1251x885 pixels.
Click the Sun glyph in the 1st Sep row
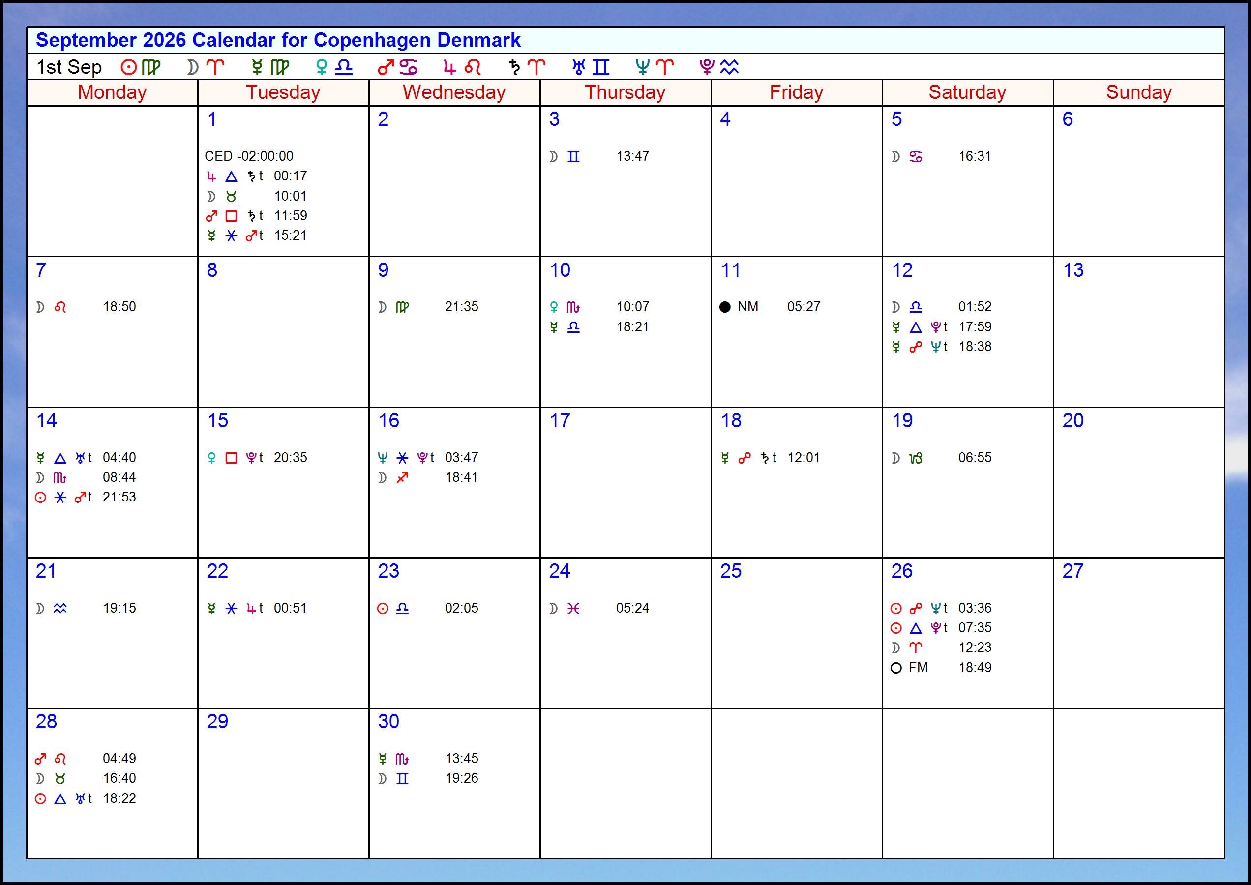click(129, 67)
